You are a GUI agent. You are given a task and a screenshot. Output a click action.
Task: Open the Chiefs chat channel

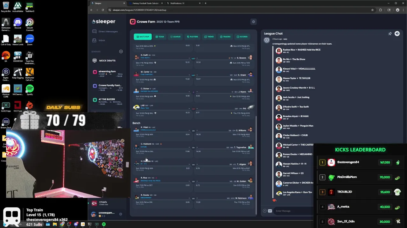(x=102, y=203)
